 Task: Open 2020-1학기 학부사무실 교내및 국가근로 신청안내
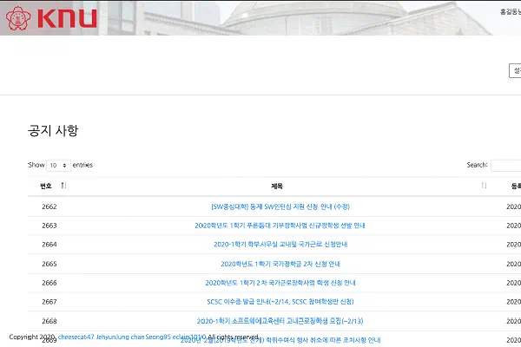pos(280,245)
